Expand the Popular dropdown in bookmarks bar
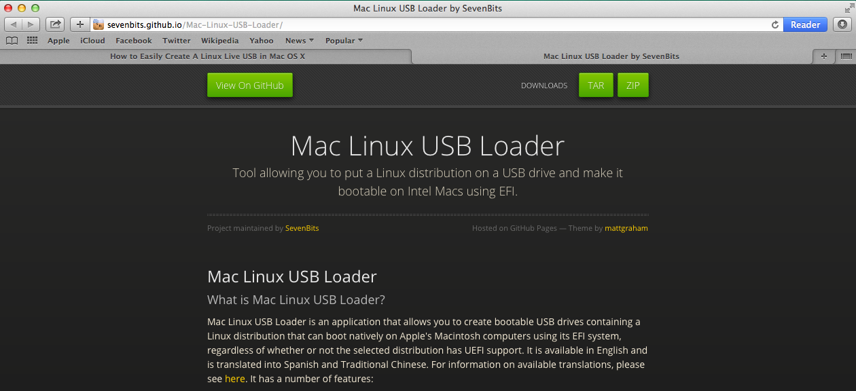Image resolution: width=856 pixels, height=391 pixels. pyautogui.click(x=344, y=40)
